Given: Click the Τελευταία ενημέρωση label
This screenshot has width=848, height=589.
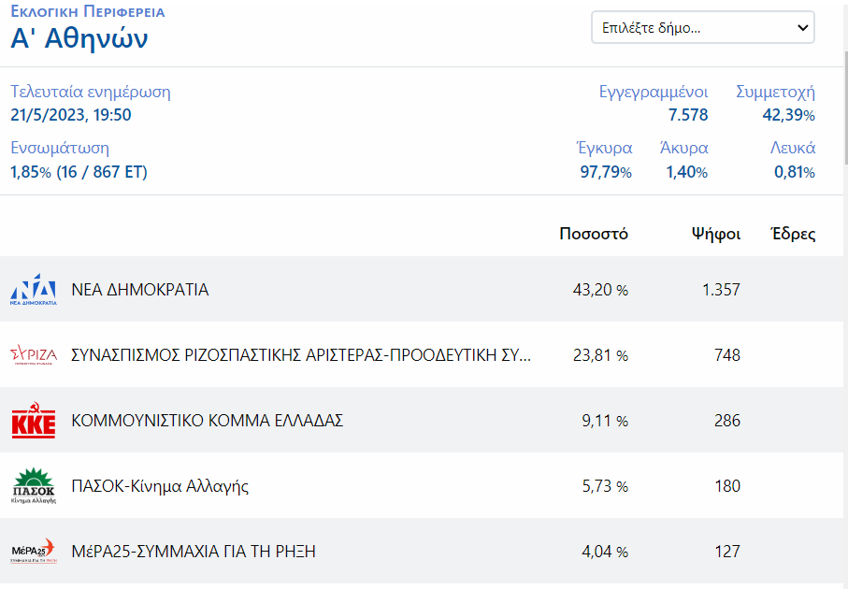Looking at the screenshot, I should tap(91, 92).
